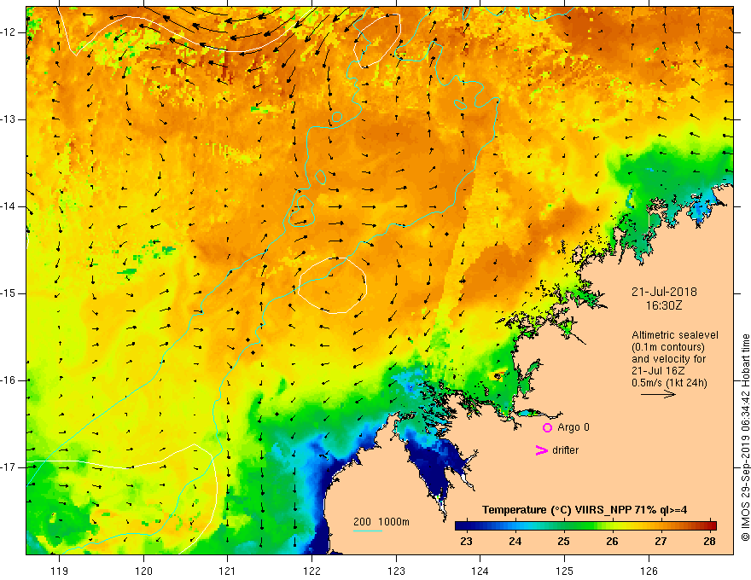Click the latitude axis label -15
This screenshot has width=751, height=580.
[9, 293]
